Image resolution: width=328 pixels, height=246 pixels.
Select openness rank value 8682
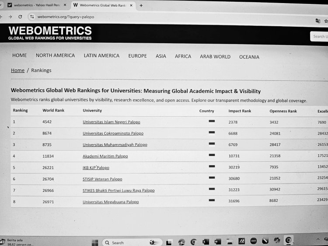pos(274,201)
